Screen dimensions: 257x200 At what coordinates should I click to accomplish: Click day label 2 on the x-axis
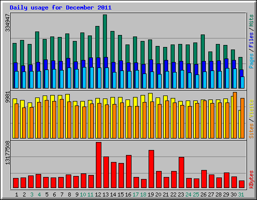pos(24,194)
